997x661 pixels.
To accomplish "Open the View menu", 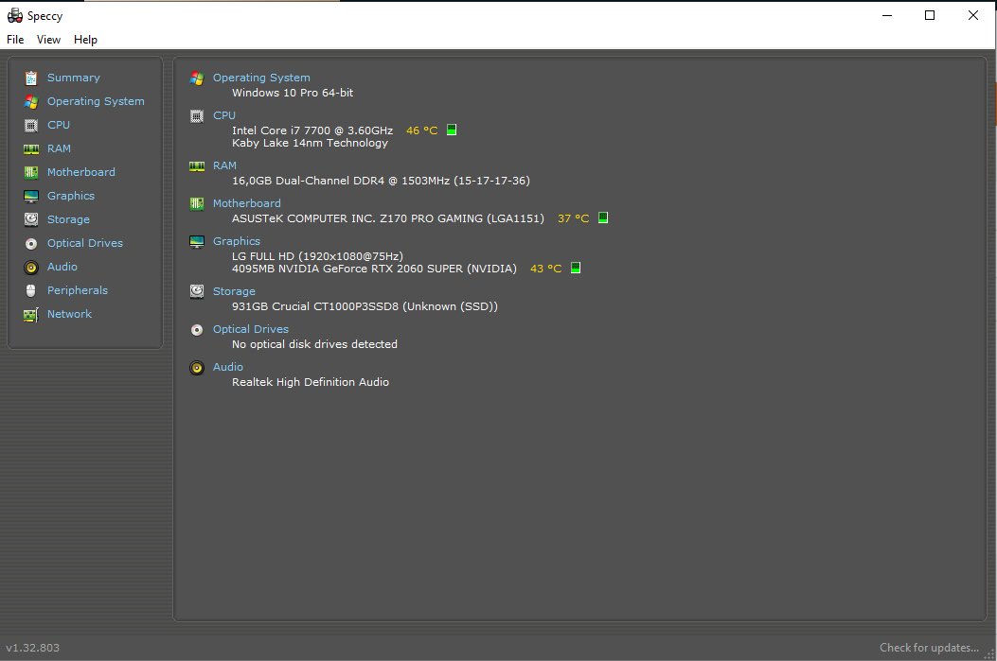I will (48, 40).
